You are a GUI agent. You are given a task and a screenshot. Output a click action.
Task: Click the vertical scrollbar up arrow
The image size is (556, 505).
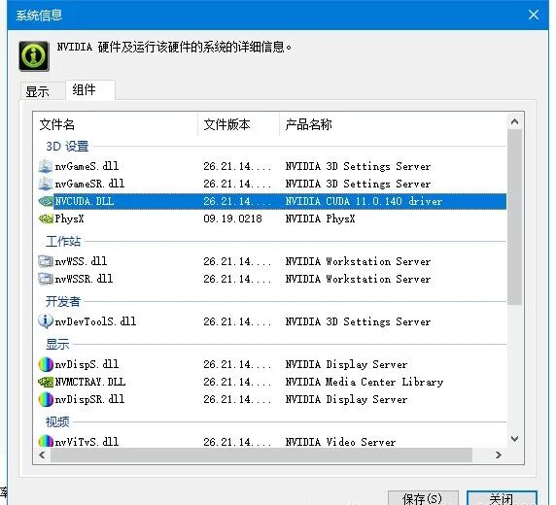[514, 122]
